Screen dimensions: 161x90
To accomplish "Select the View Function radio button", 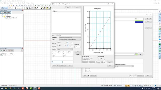I will [83, 56].
